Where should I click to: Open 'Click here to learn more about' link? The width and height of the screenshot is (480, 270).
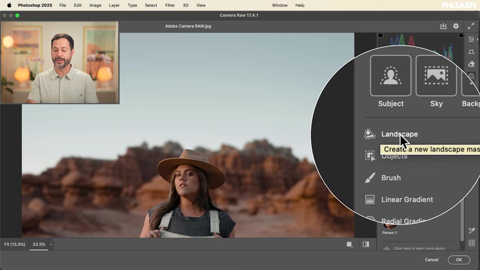coord(419,248)
